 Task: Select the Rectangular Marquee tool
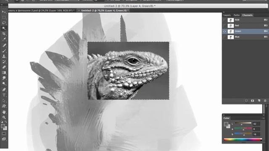coord(4,17)
